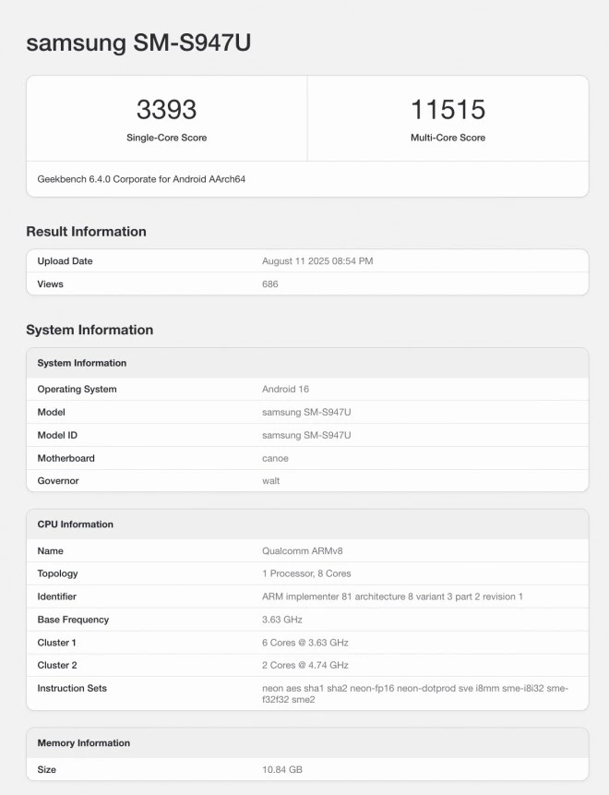Click the 'Base Frequency' row label
This screenshot has height=795, width=609.
73,620
